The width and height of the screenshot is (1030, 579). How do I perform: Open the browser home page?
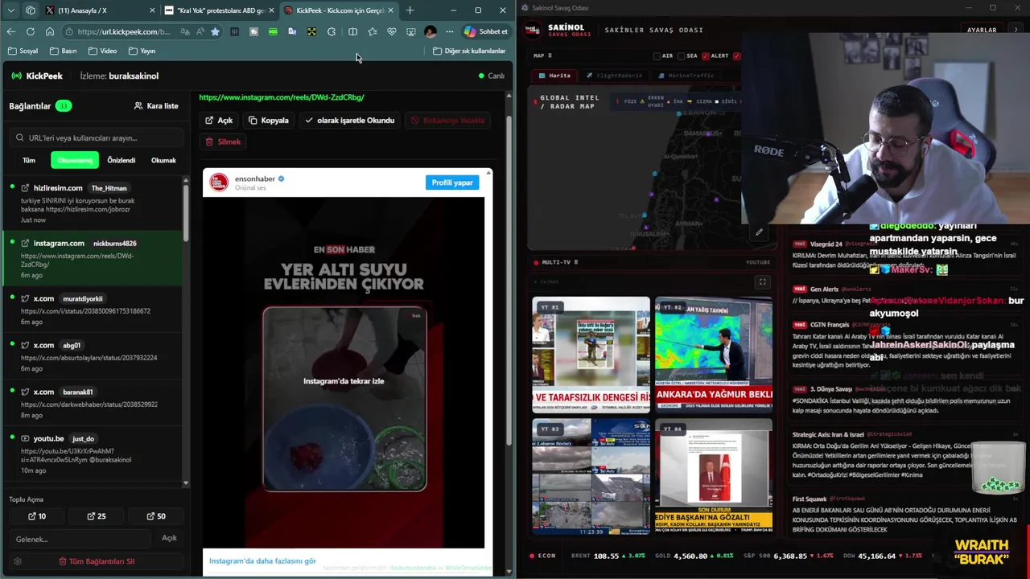(x=49, y=31)
